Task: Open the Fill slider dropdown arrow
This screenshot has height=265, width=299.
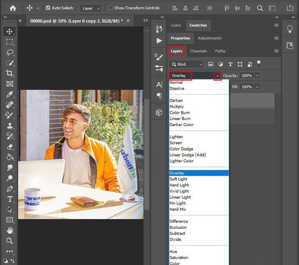Action: (257, 87)
